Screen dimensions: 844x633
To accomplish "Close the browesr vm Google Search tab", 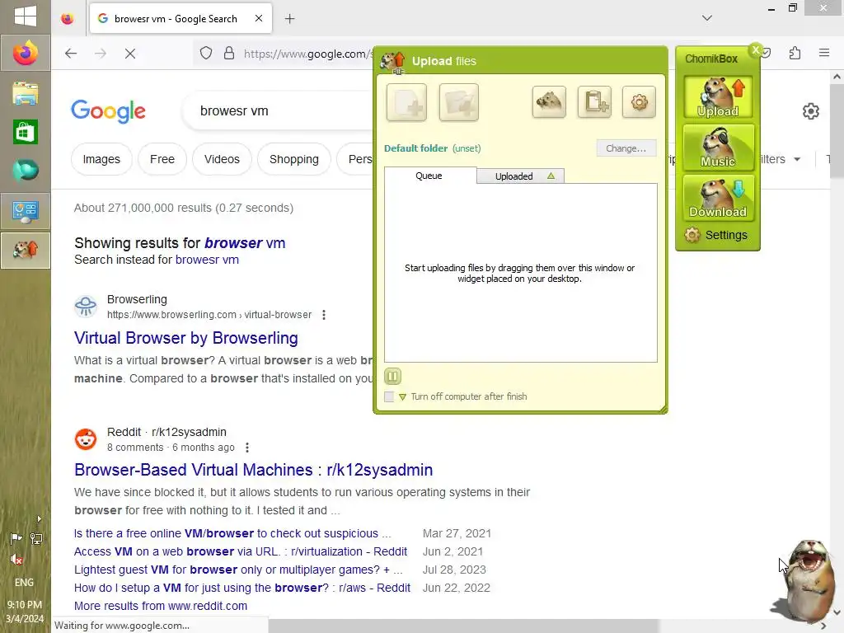I will point(259,18).
